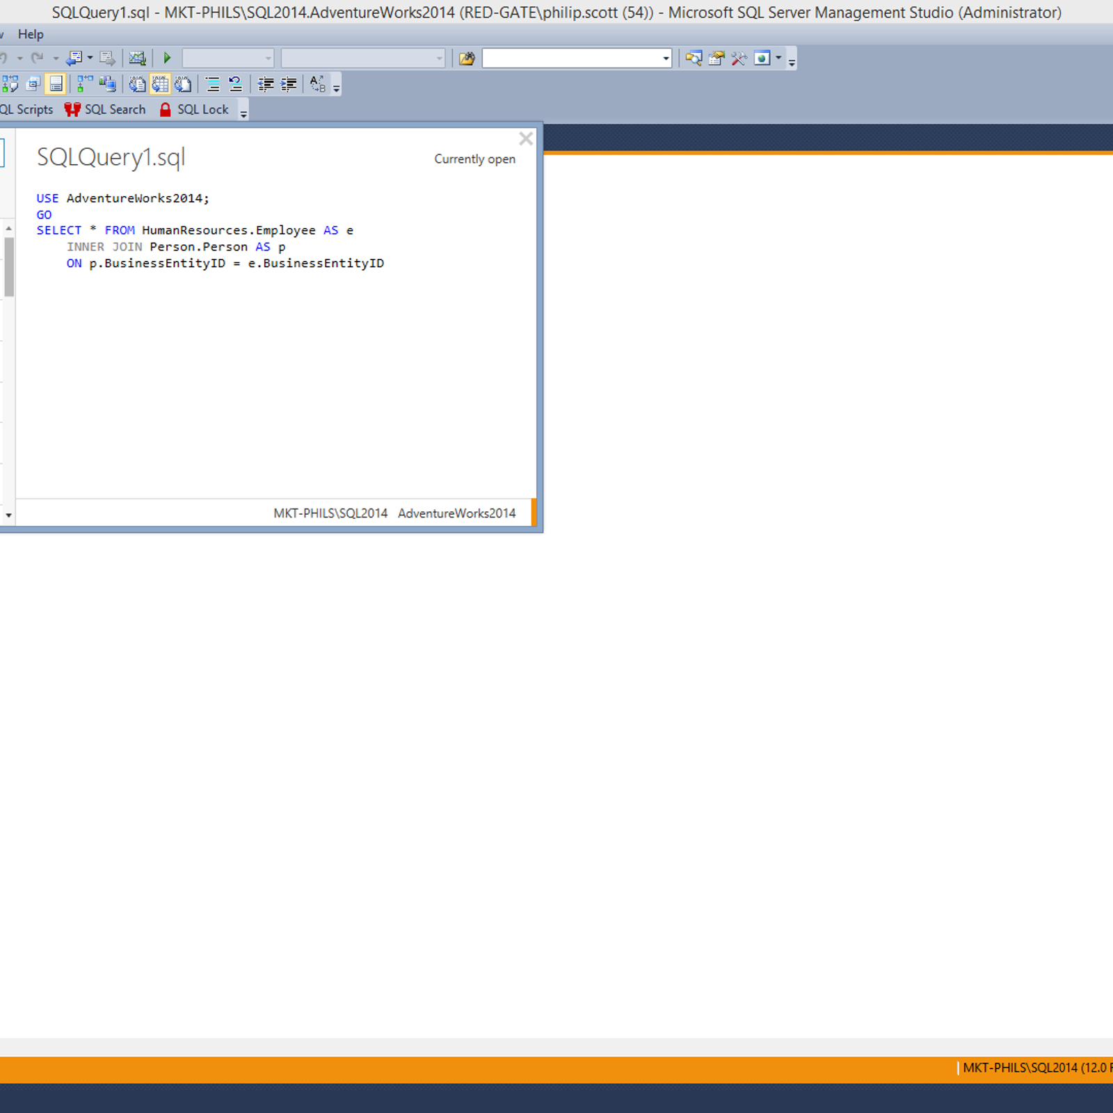Open Navigate Backward dropdown arrow
1113x1113 pixels.
[90, 58]
